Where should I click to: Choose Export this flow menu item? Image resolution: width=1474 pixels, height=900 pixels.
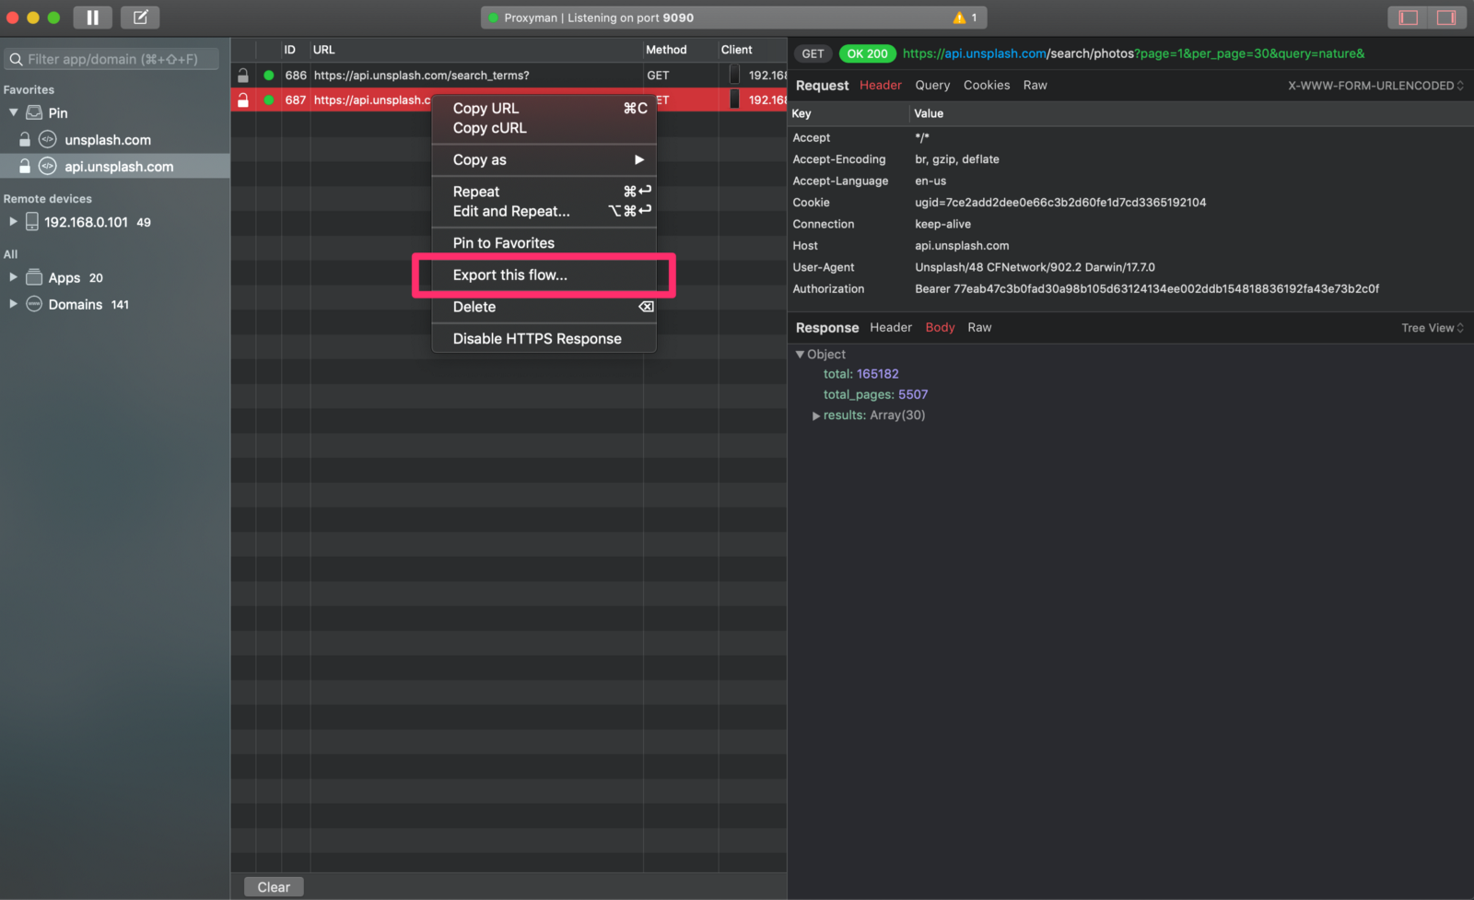click(544, 275)
